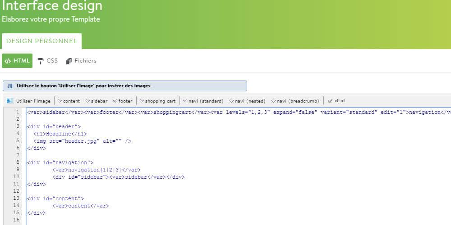The width and height of the screenshot is (451, 225).
Task: Click code line with div id="header"
Action: coord(54,126)
